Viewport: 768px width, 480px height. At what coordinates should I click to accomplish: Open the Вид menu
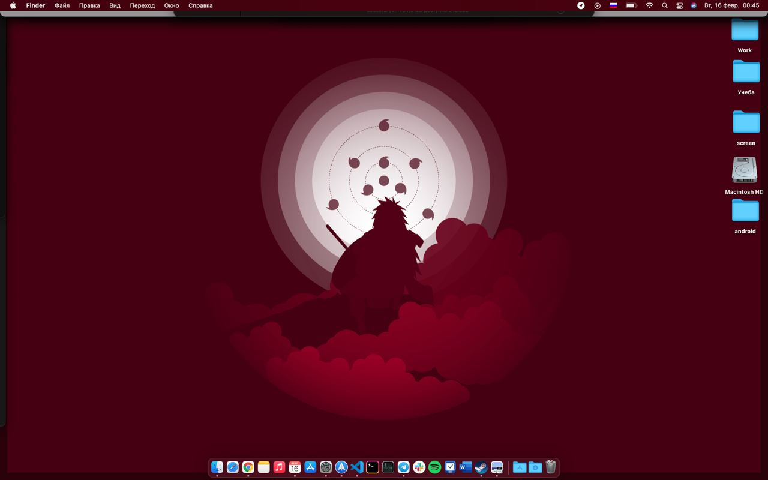pos(115,5)
